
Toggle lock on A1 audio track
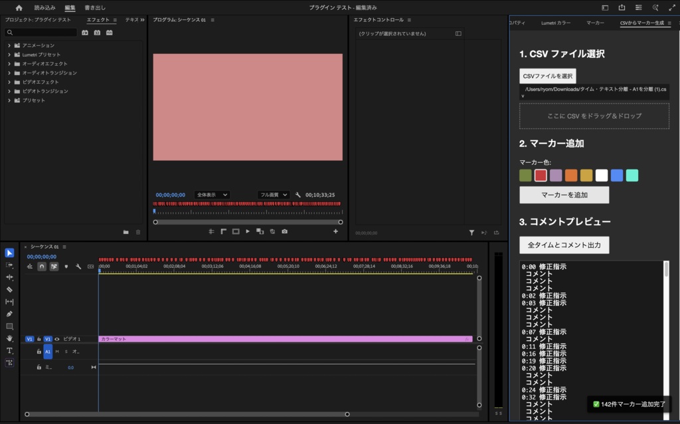pos(39,352)
